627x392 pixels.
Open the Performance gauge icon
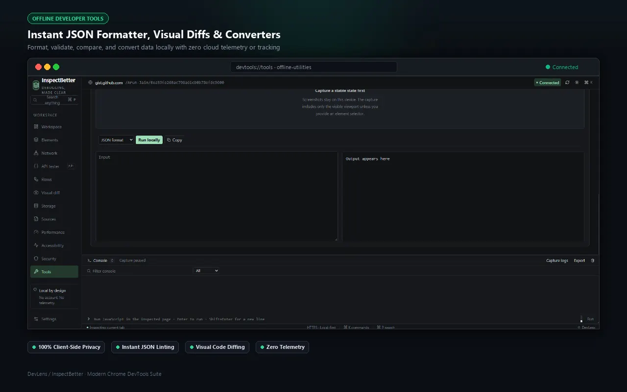36,232
